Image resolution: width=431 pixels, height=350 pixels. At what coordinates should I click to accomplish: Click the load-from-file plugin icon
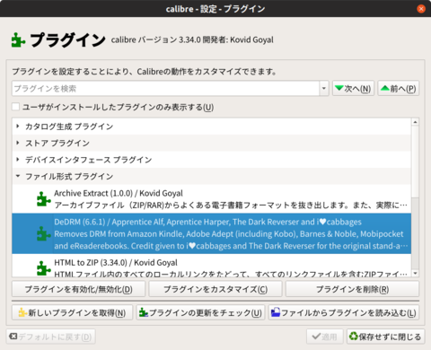276,312
